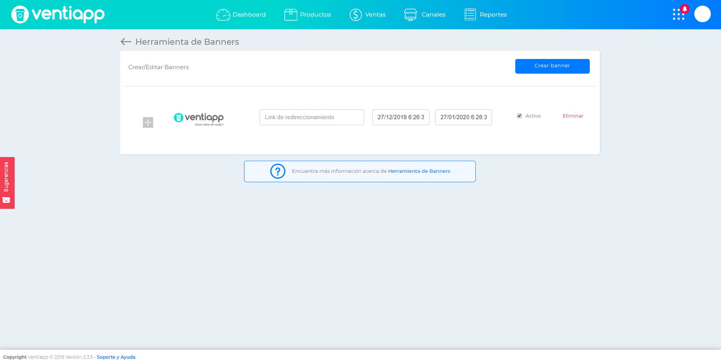Viewport: 721px width, 364px height.
Task: Click the help question mark icon
Action: (278, 171)
